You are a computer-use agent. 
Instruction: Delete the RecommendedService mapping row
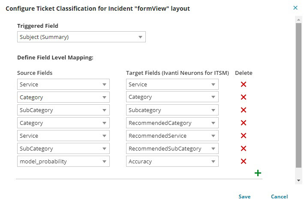tap(244, 136)
